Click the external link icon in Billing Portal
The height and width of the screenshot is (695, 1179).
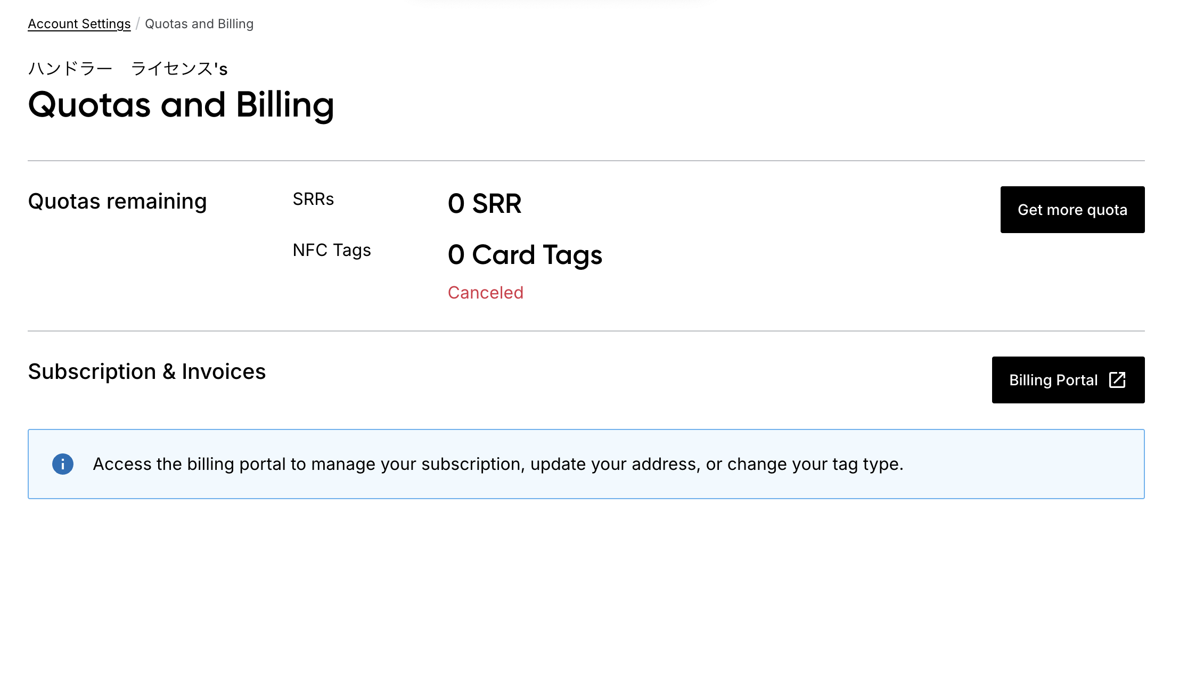click(x=1117, y=380)
